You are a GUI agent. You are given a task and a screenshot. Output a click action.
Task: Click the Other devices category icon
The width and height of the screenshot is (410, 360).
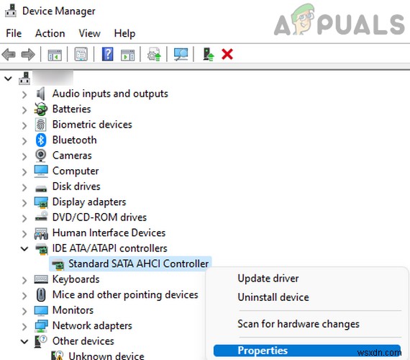pyautogui.click(x=40, y=341)
